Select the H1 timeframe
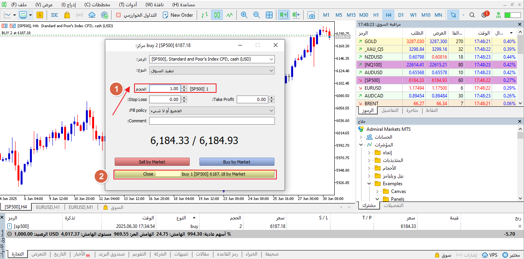This screenshot has height=259, width=524. [376, 15]
